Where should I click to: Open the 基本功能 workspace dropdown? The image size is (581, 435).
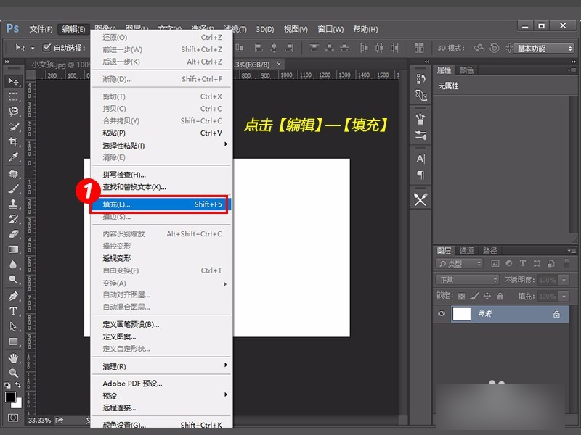point(543,49)
